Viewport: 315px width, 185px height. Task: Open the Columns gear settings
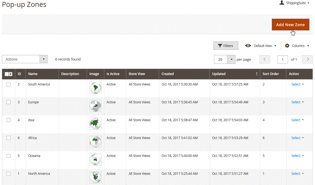297,46
